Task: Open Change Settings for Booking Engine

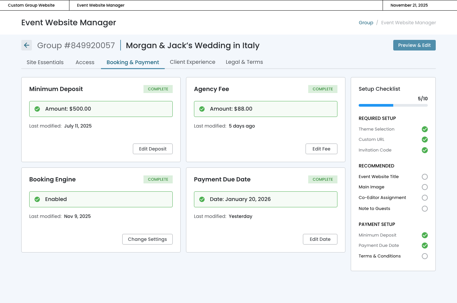Action: pos(147,239)
